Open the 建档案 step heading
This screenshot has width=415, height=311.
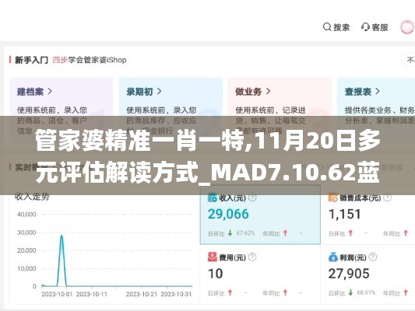(x=30, y=92)
